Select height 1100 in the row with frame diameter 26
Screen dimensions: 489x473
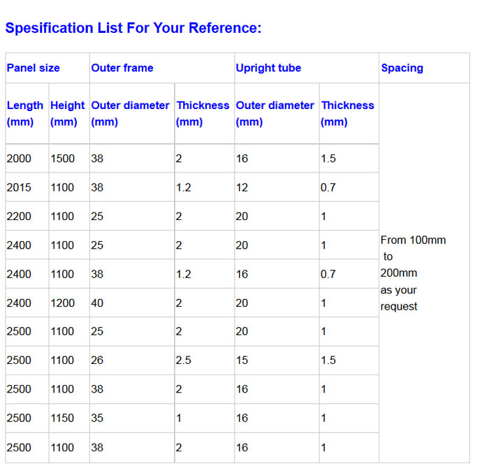point(62,361)
